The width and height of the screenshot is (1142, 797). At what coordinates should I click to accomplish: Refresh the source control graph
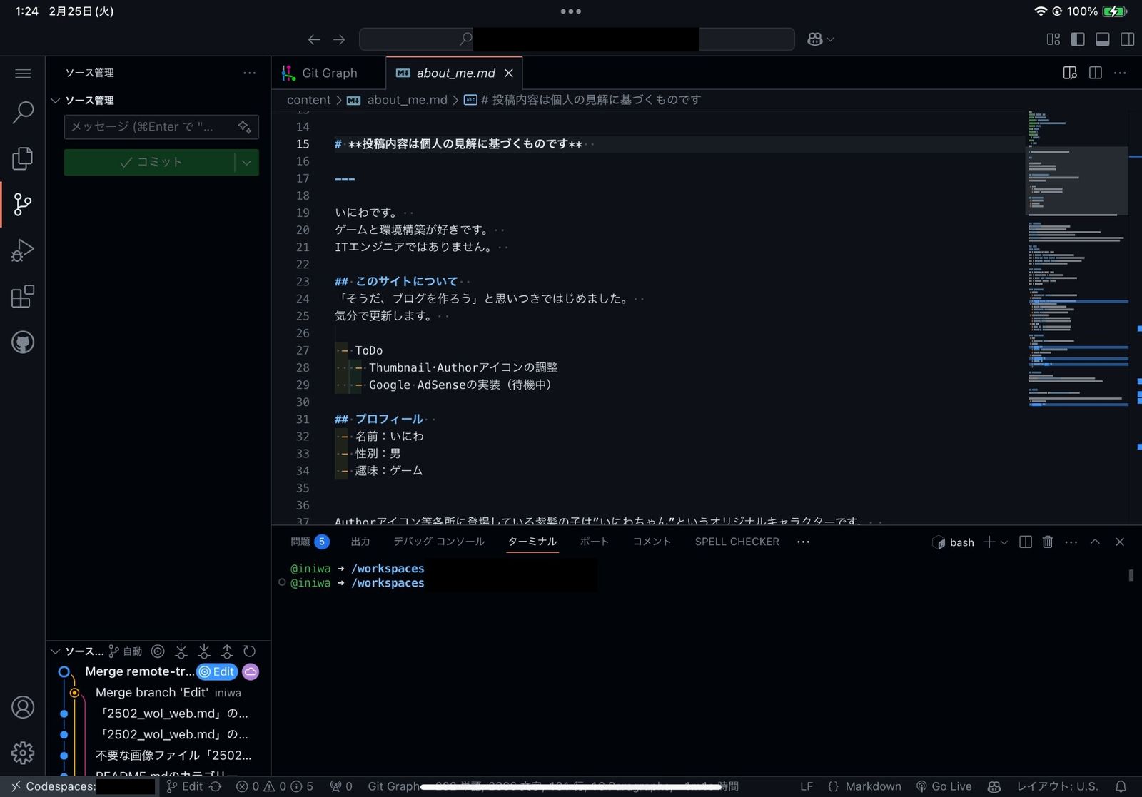(249, 651)
